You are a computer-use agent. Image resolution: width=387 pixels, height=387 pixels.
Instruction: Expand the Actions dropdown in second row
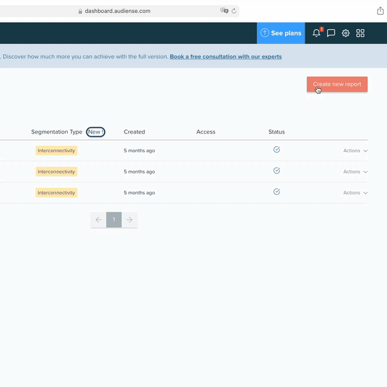(x=355, y=172)
